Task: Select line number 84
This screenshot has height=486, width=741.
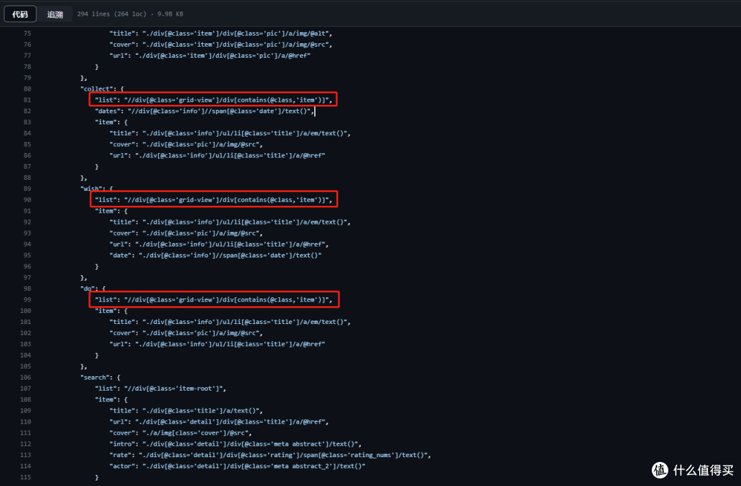Action: coord(27,133)
